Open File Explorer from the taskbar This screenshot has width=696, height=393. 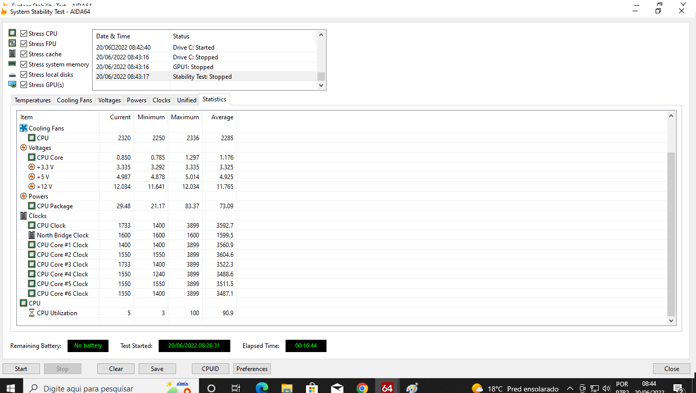pos(287,388)
